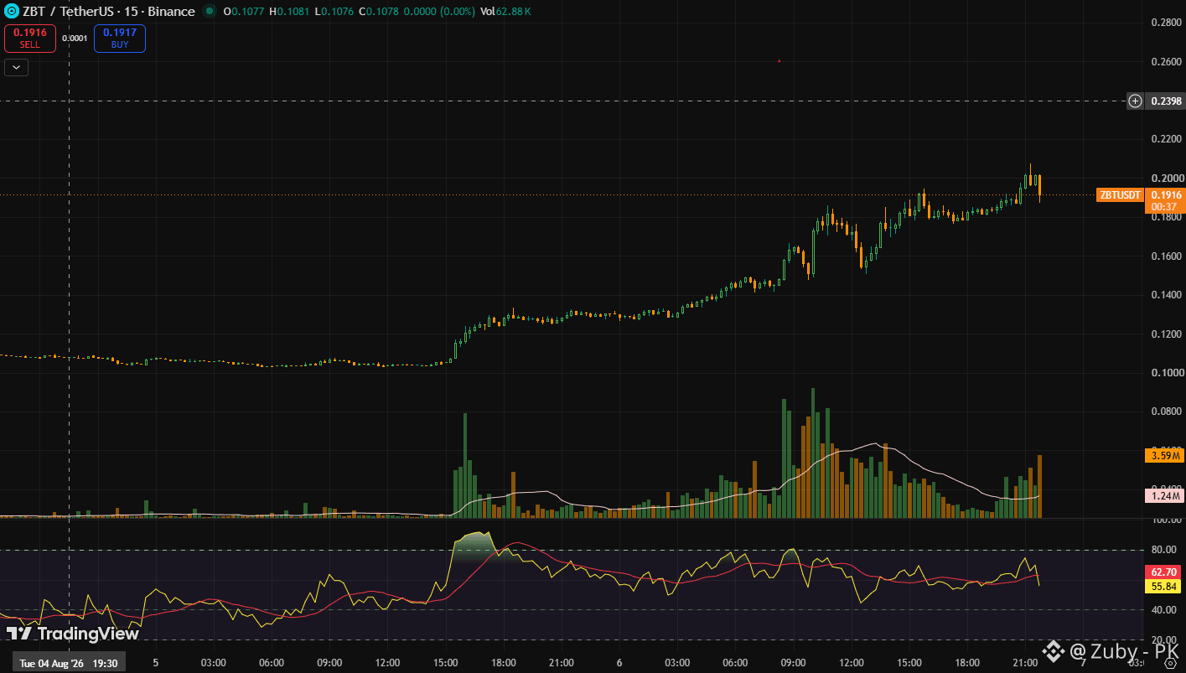Click the high value H0.1081

tap(287, 12)
